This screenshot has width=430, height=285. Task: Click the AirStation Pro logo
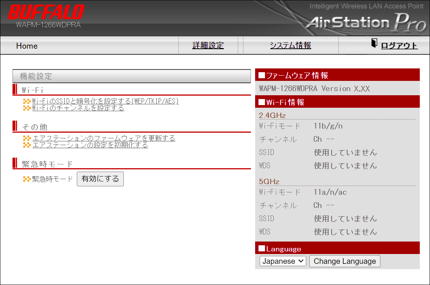(366, 23)
